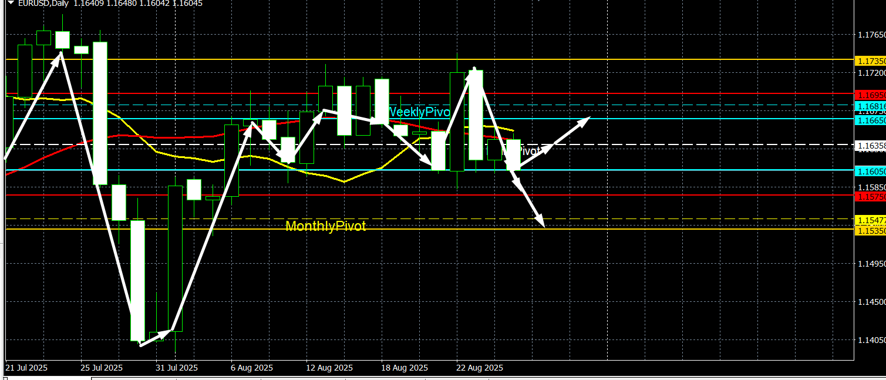Click the cyan 1.16816 price label

[871, 106]
